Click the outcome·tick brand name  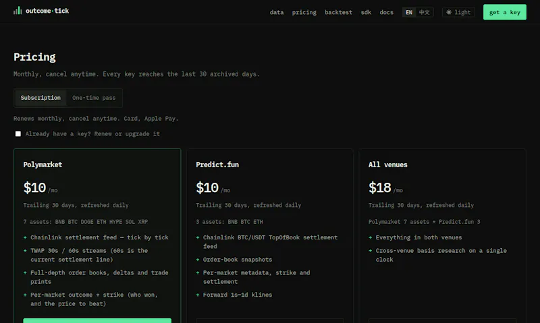click(x=47, y=11)
